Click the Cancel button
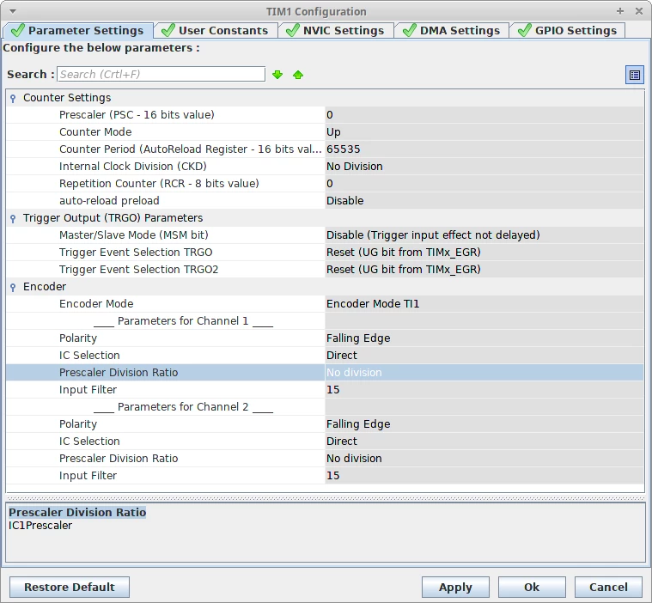The width and height of the screenshot is (652, 603). pyautogui.click(x=608, y=587)
